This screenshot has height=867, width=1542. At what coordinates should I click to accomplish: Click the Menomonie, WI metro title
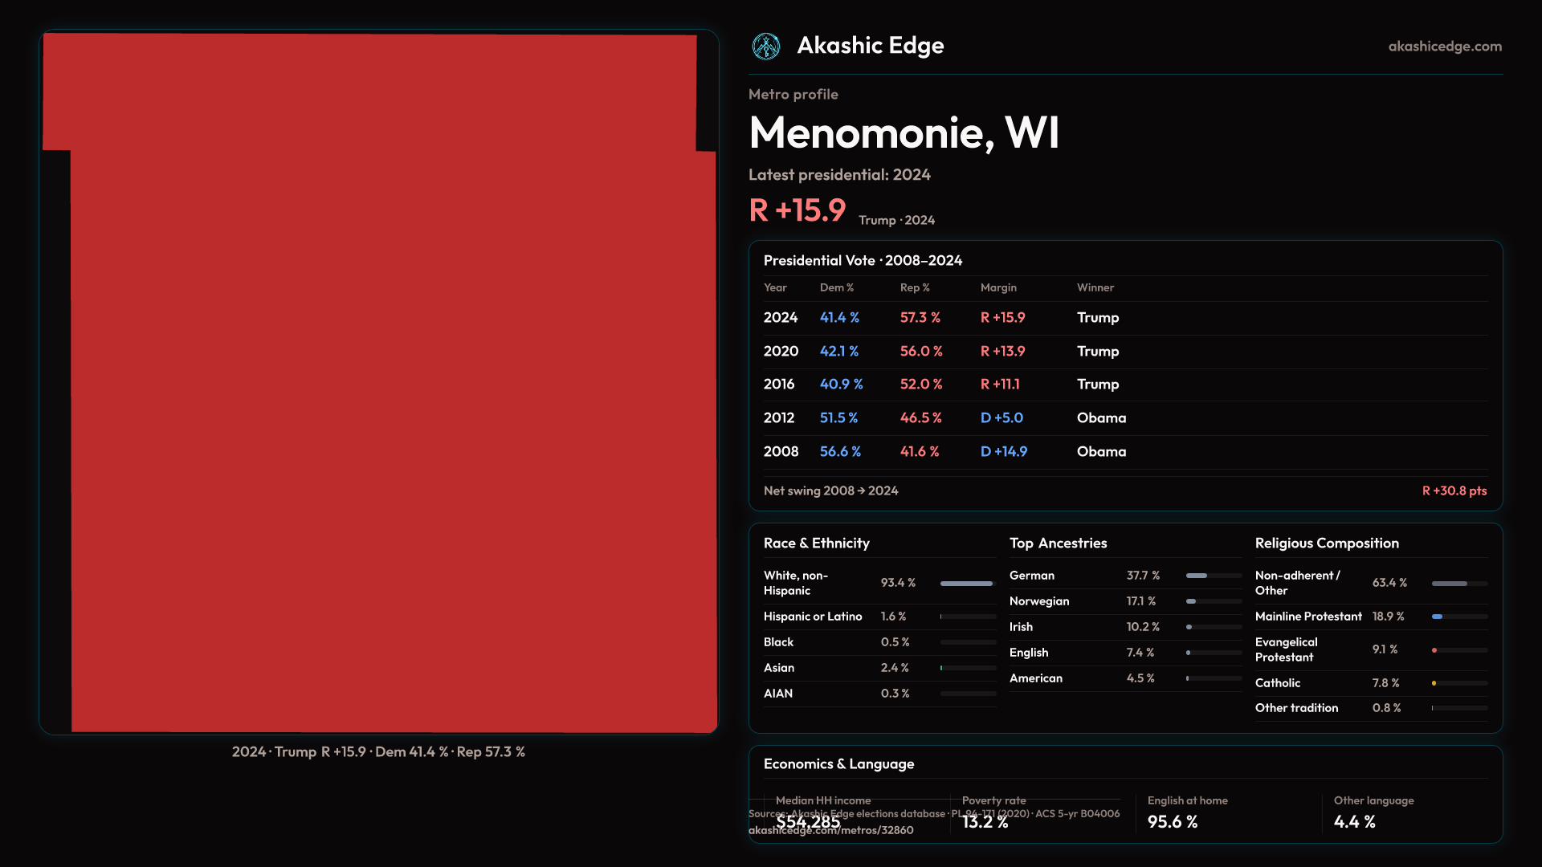904,132
